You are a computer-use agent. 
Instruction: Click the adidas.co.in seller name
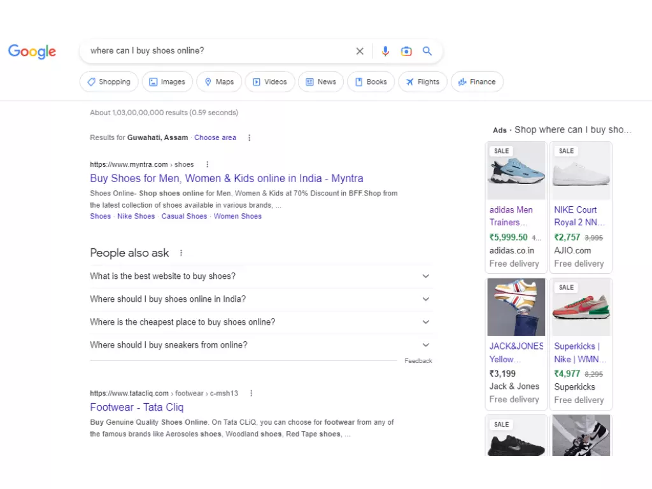click(x=511, y=251)
